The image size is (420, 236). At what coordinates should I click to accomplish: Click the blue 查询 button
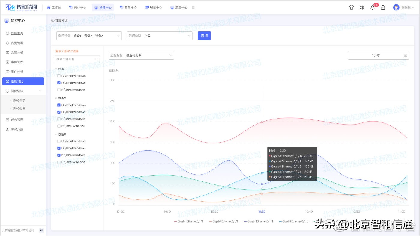coord(204,35)
